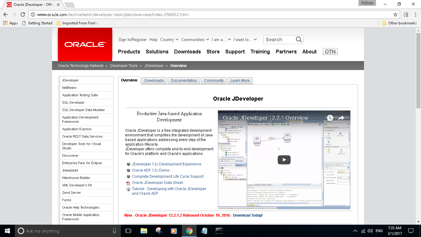The width and height of the screenshot is (421, 237).
Task: Open the Apps grid icon in bookmarks bar
Action: click(5, 23)
